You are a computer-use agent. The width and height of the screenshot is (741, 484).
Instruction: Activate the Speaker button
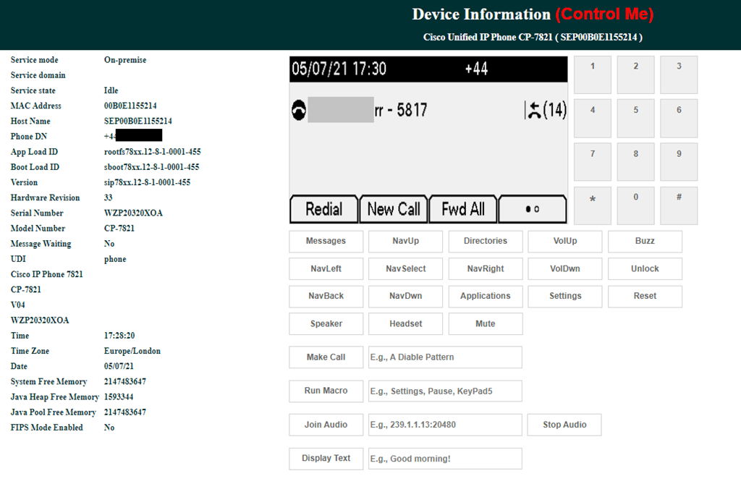pyautogui.click(x=326, y=324)
